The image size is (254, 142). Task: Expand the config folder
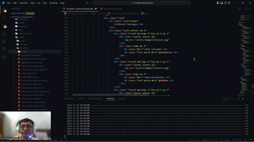point(21,23)
